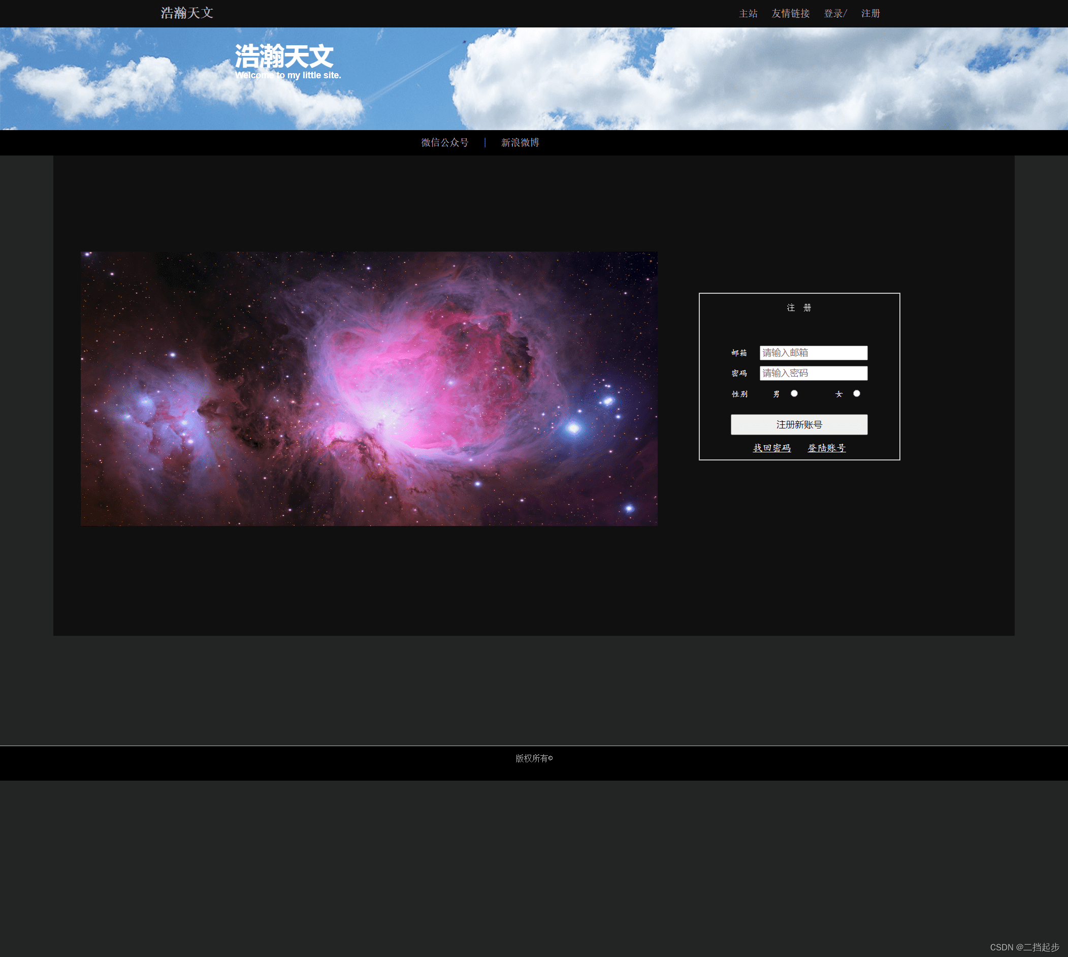Click the nebula image

coord(369,389)
